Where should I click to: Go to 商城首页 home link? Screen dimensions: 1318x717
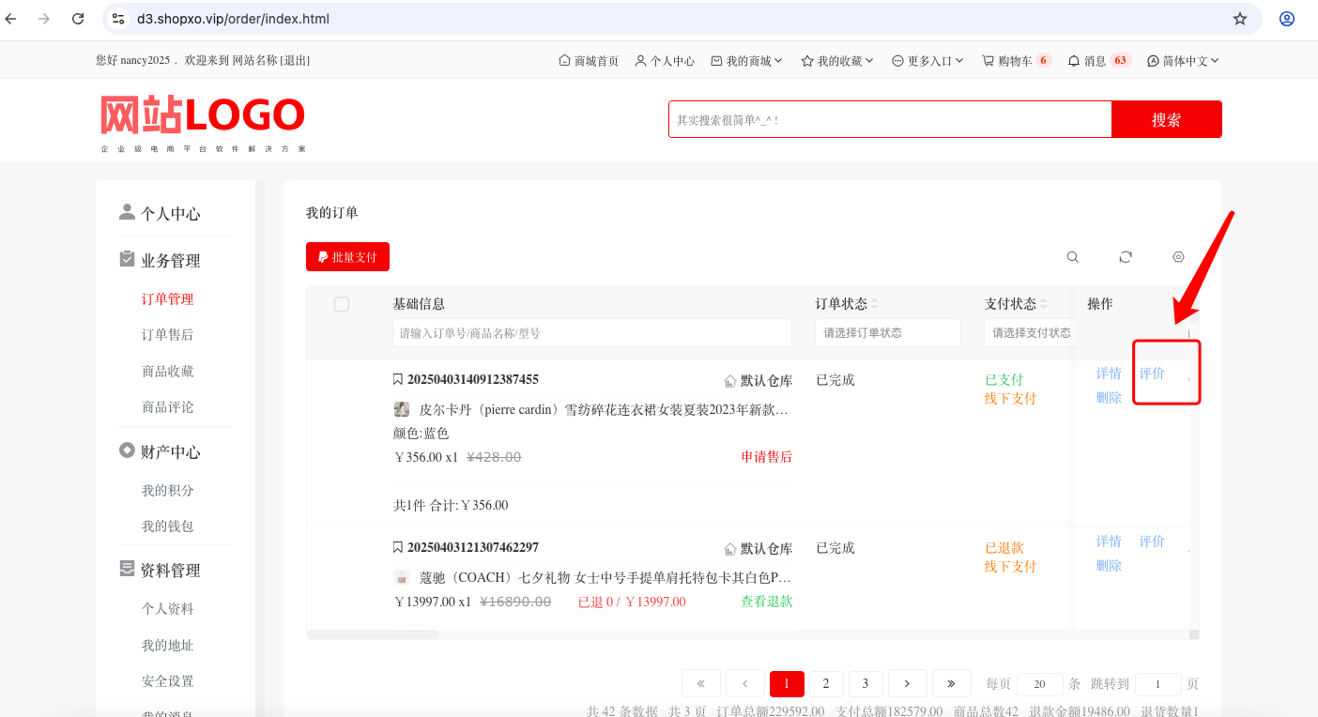pyautogui.click(x=589, y=61)
